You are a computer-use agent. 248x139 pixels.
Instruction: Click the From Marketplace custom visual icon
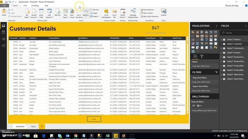coord(106,14)
